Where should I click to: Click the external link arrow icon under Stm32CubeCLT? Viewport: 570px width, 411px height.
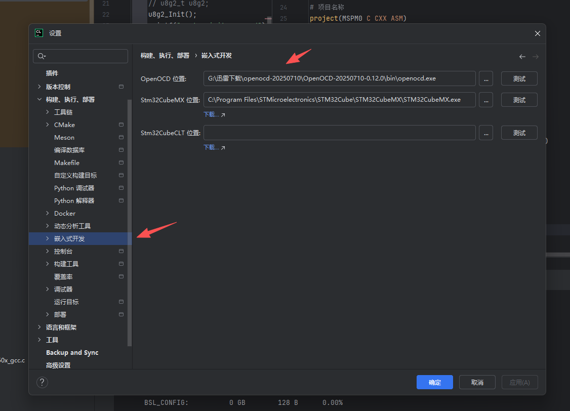(223, 147)
